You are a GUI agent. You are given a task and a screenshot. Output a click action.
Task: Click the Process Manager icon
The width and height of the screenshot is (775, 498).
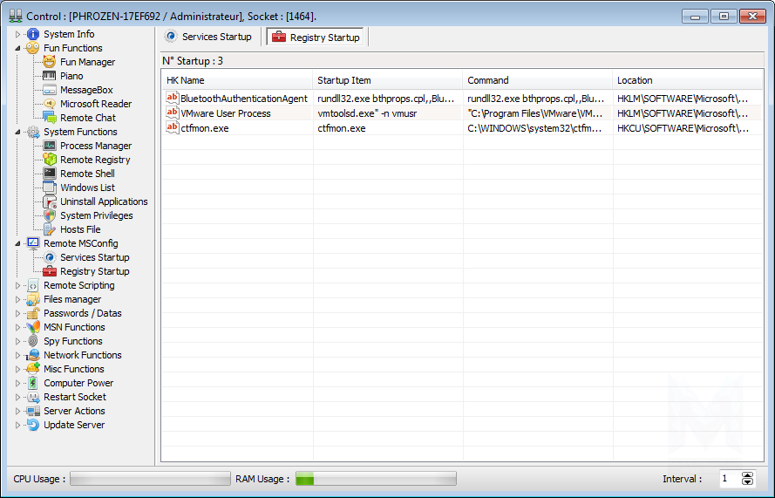(50, 146)
